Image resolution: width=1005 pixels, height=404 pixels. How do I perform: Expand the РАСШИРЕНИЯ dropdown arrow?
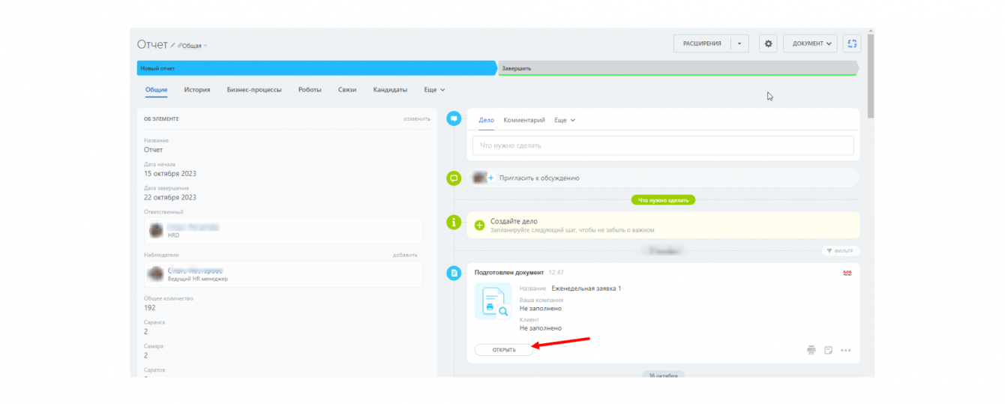tap(739, 43)
